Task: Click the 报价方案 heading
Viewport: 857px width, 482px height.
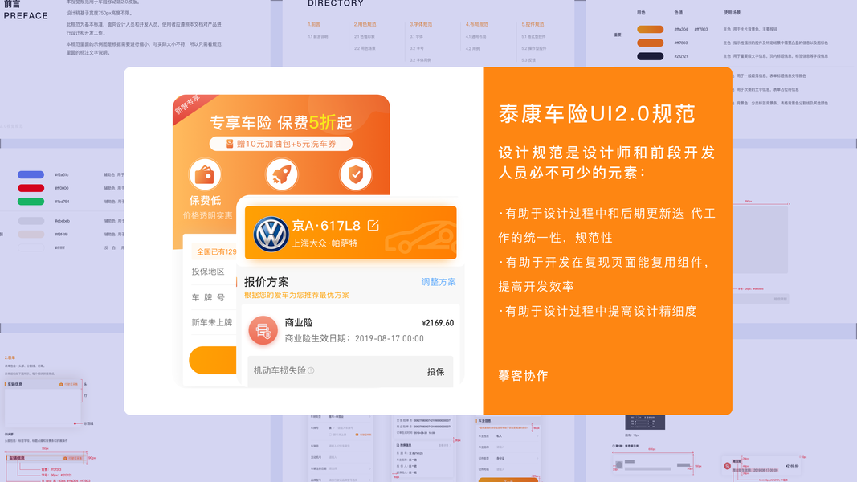Action: point(266,282)
